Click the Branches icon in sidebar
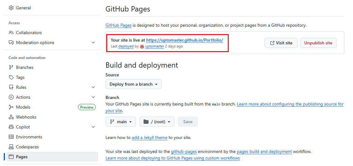Image resolution: width=353 pixels, height=166 pixels. (11, 67)
